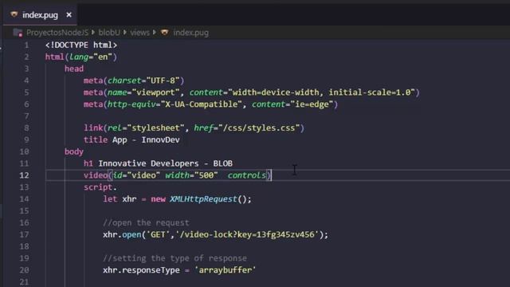This screenshot has width=510, height=287.
Task: Click the pug icon in the breadcrumb
Action: [165, 32]
